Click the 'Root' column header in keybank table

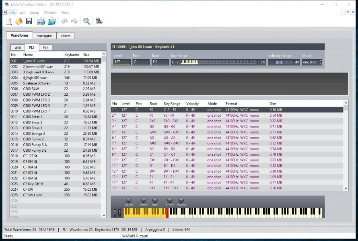pos(155,103)
